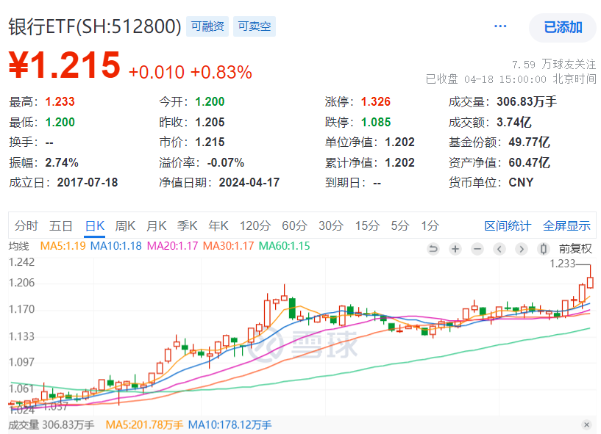Switch to the 分时 intraday tab
Screen dimensions: 601x434
click(x=26, y=227)
